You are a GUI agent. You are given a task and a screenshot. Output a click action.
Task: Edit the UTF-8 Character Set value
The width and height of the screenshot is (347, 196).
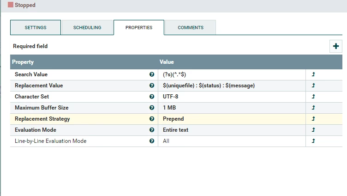pos(232,97)
